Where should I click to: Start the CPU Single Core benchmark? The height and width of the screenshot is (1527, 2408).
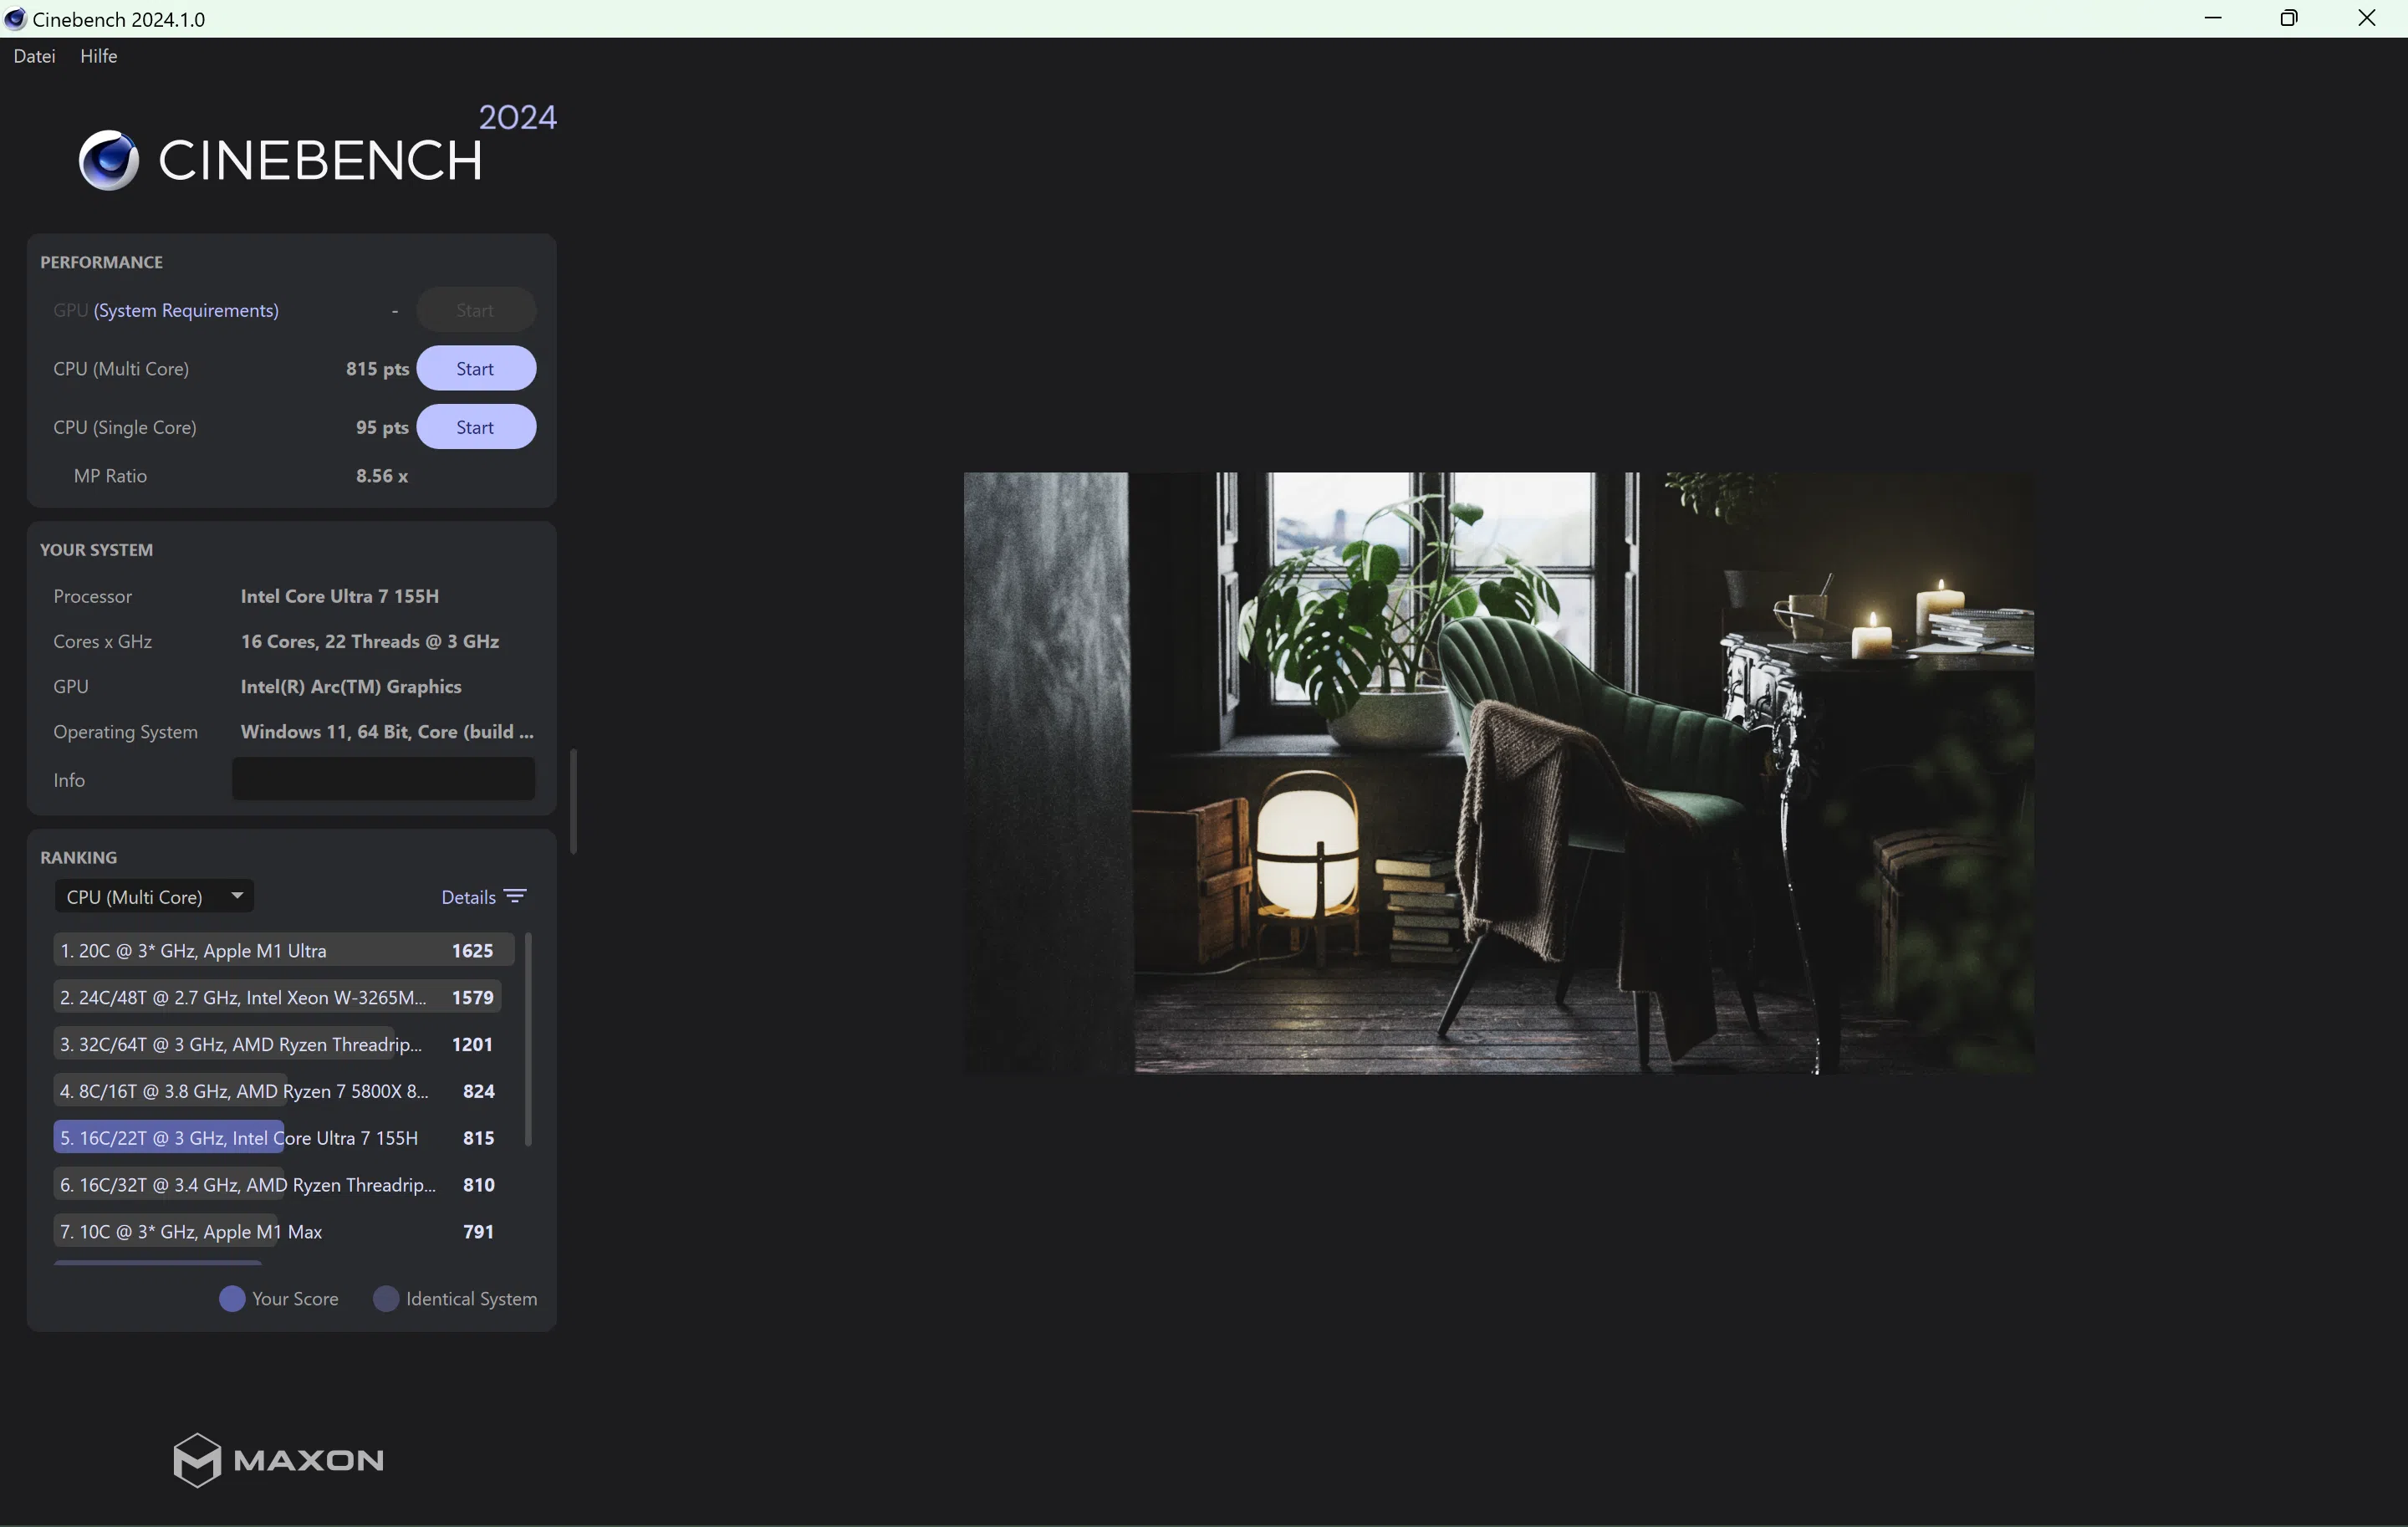click(x=475, y=427)
